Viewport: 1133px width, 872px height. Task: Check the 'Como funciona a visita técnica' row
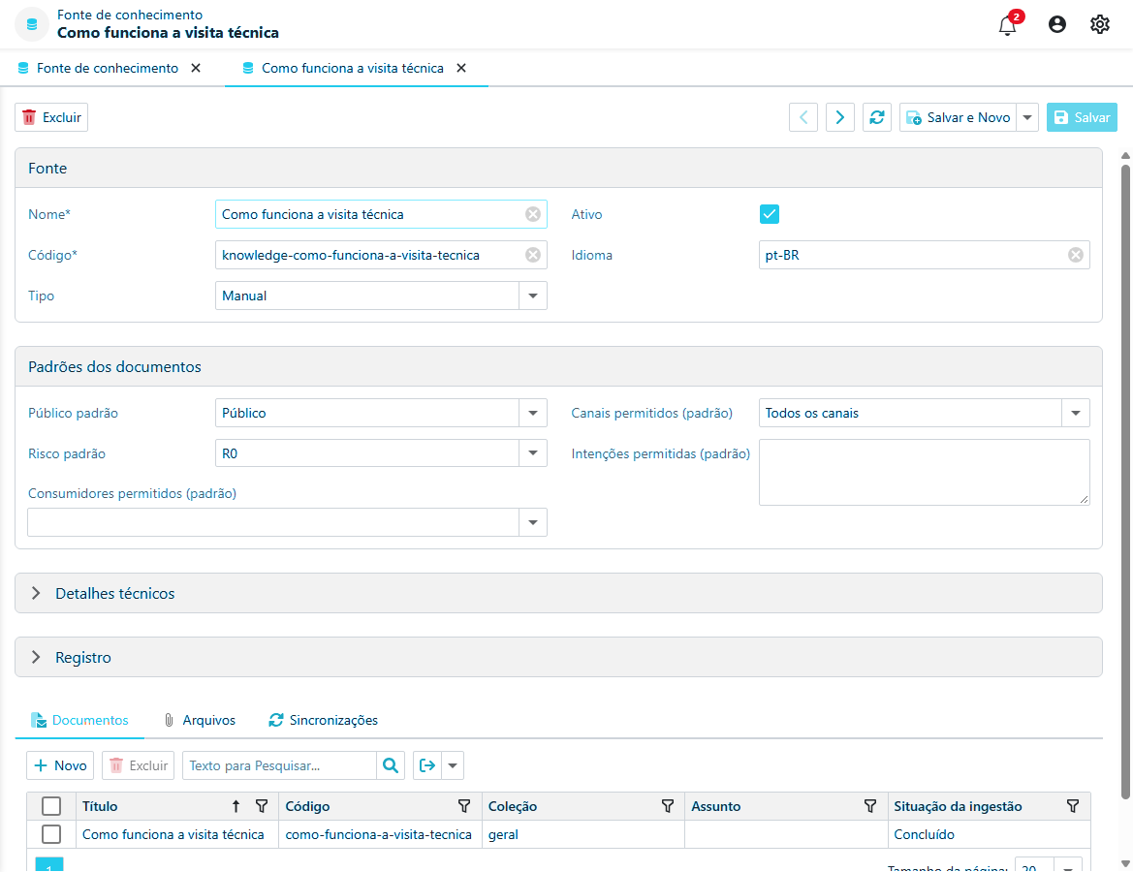click(x=51, y=834)
